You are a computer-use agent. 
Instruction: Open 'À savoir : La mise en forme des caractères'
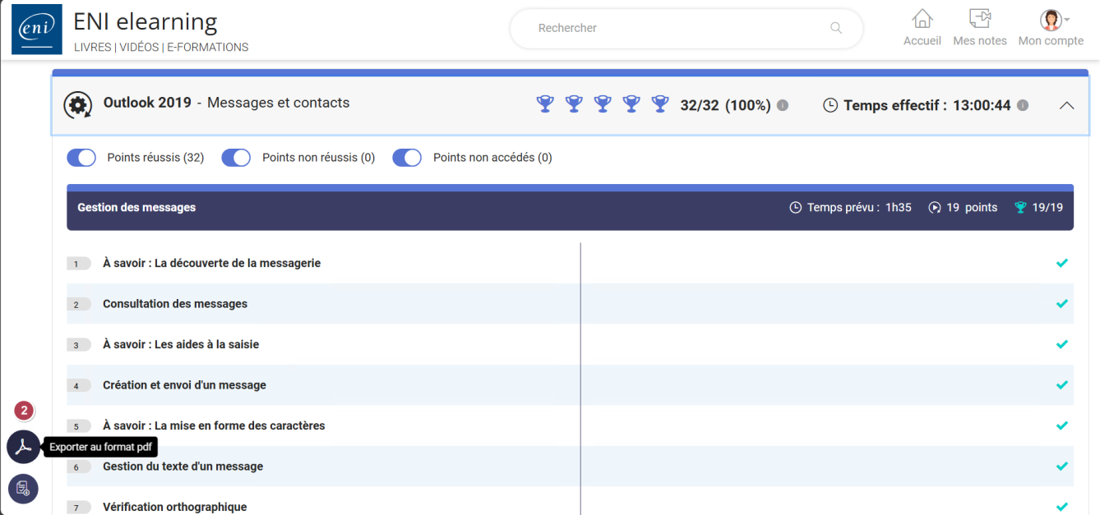(x=214, y=426)
